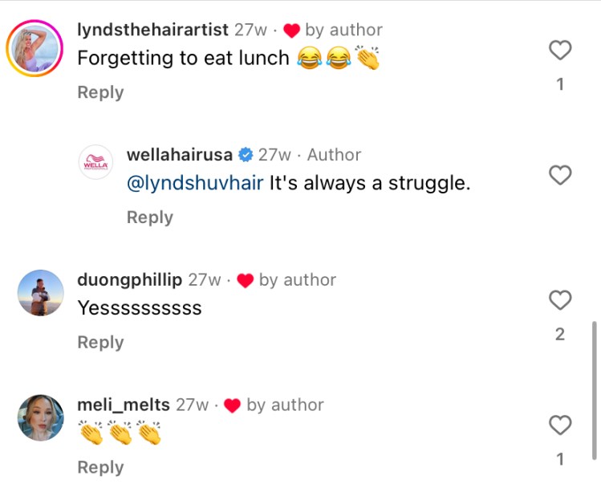
Task: Open meli_melts' profile picture
Action: 40,417
